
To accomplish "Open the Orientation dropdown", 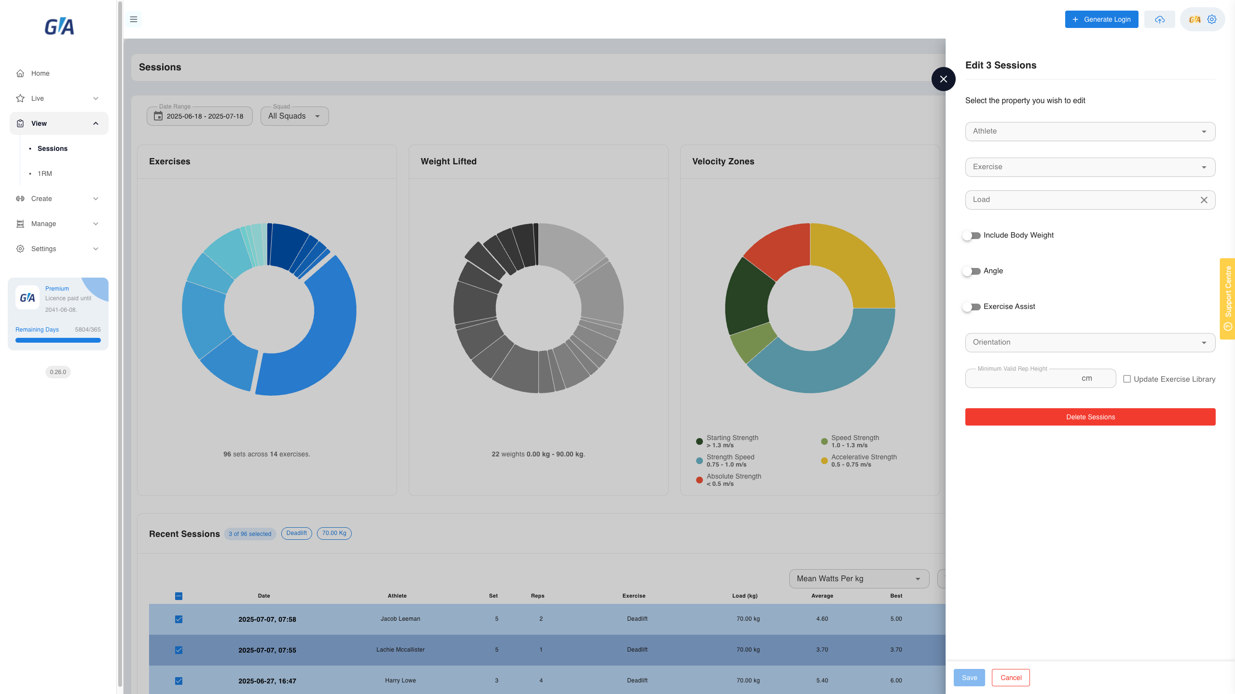I will pos(1090,343).
